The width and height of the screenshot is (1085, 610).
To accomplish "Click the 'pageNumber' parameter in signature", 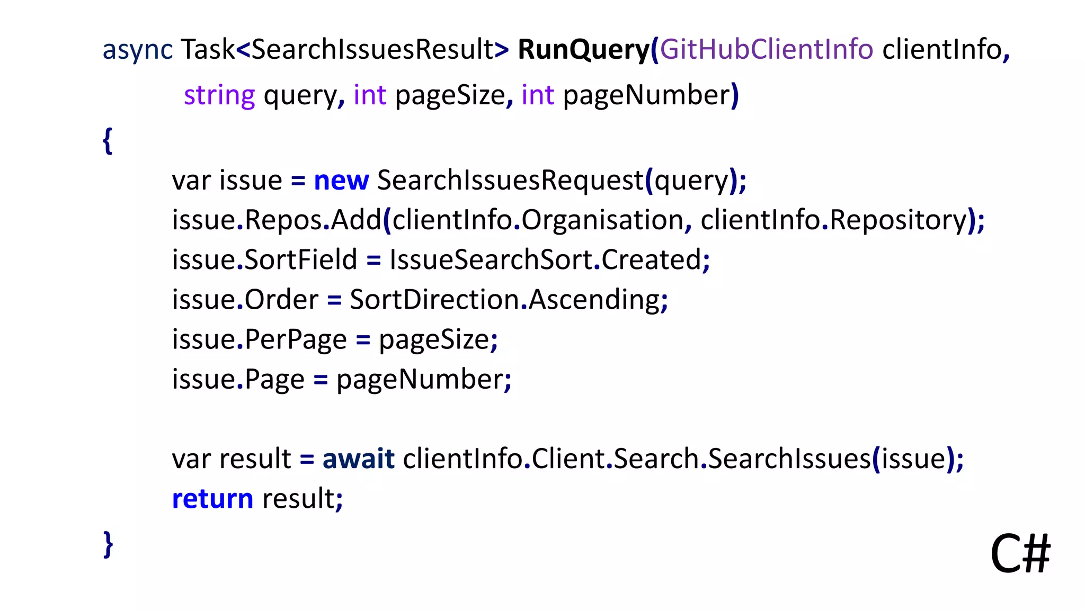I will [x=647, y=96].
